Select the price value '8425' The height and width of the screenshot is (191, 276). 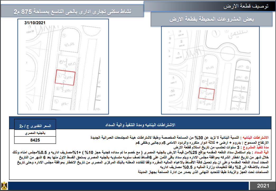(35, 140)
